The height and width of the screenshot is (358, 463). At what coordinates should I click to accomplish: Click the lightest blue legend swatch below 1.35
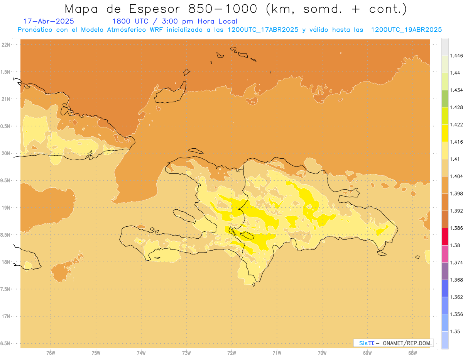(x=445, y=340)
